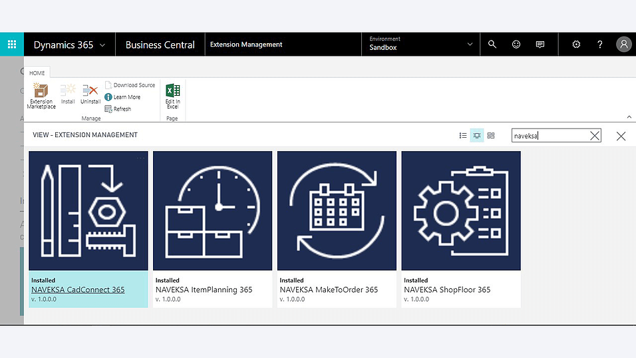
Task: Switch to the HOME ribbon tab
Action: pyautogui.click(x=37, y=73)
